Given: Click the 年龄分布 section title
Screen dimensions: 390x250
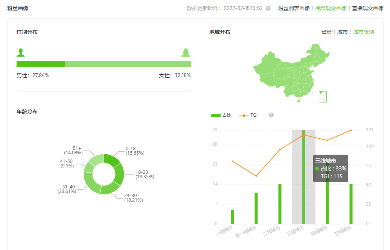Looking at the screenshot, I should pos(27,111).
